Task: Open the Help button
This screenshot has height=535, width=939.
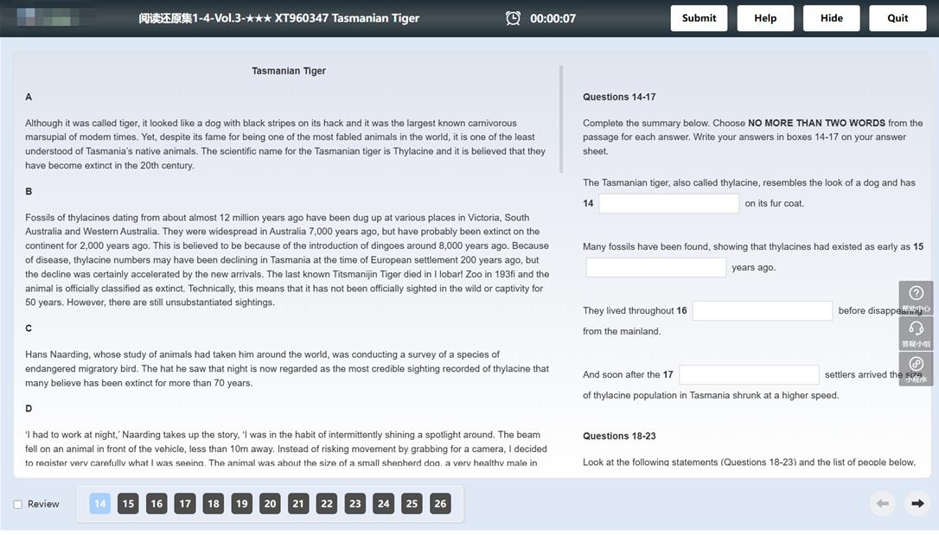Action: point(765,18)
